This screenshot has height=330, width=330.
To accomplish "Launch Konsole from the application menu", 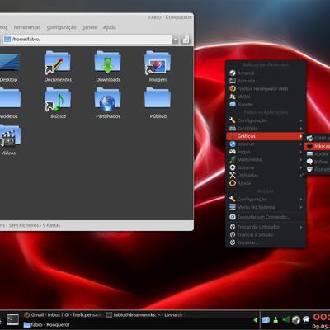I will coord(266,81).
